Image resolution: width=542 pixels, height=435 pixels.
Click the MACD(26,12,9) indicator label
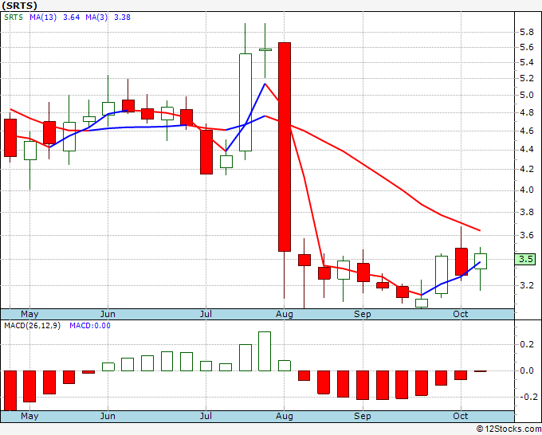click(x=32, y=326)
